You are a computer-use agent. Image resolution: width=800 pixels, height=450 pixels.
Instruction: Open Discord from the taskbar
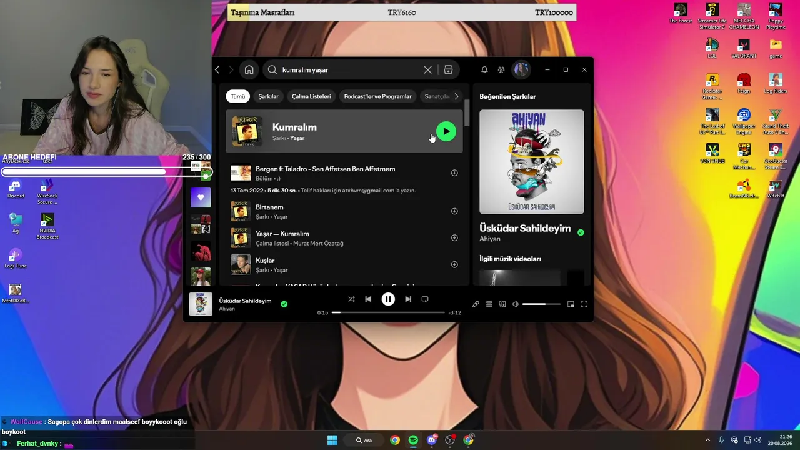432,440
